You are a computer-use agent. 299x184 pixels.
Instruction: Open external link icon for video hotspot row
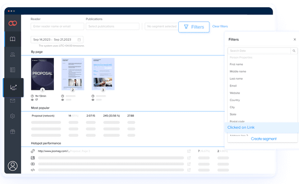click(x=189, y=164)
